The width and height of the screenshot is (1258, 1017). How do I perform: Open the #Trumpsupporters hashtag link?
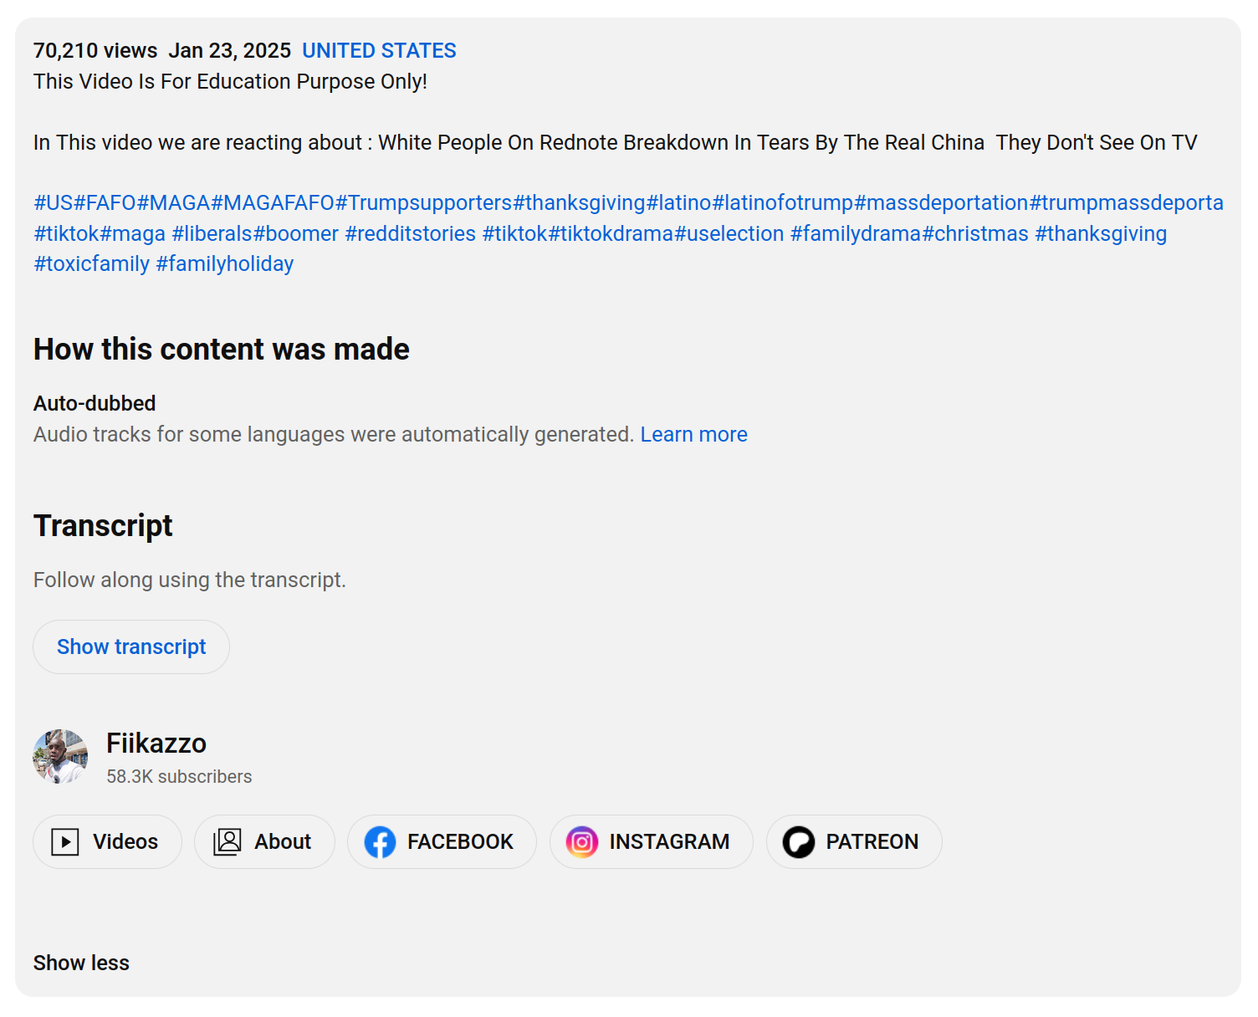click(423, 203)
